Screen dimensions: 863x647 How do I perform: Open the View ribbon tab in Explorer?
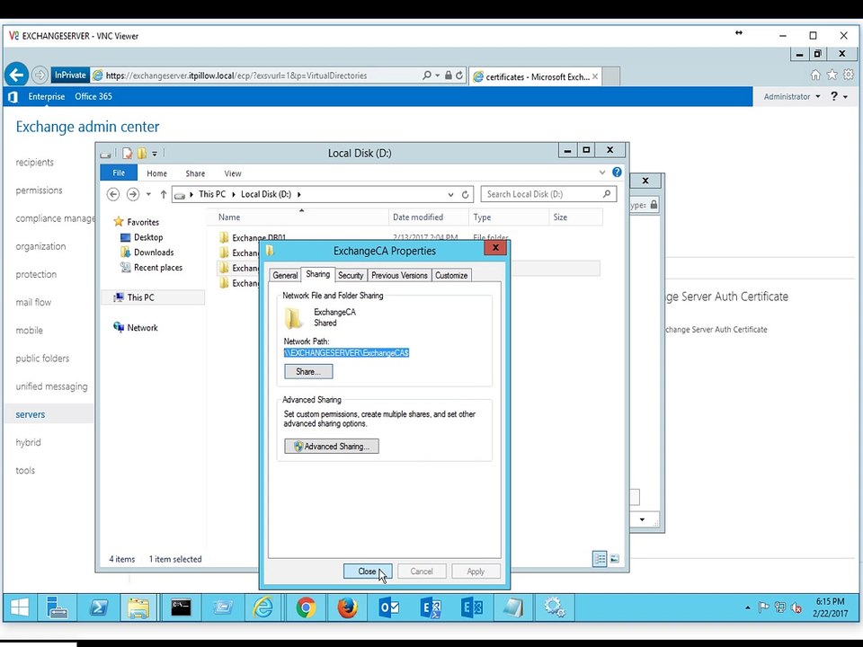[x=233, y=173]
